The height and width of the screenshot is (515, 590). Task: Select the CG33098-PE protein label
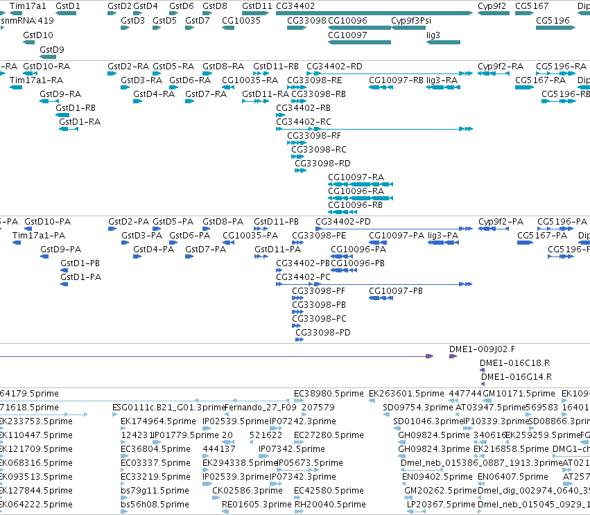319,236
